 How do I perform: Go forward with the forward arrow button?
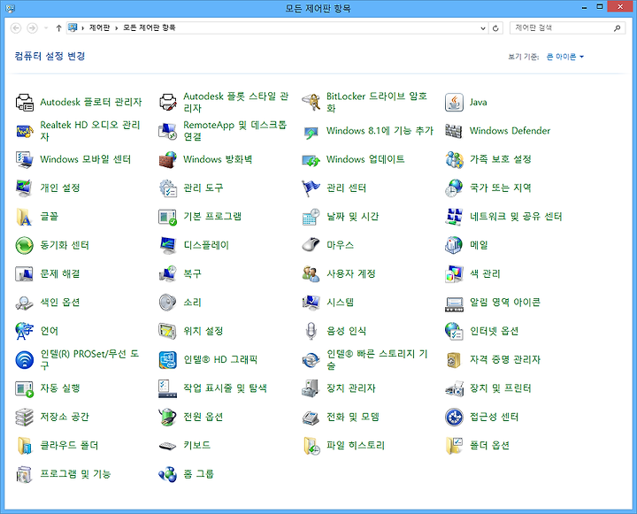[x=32, y=28]
